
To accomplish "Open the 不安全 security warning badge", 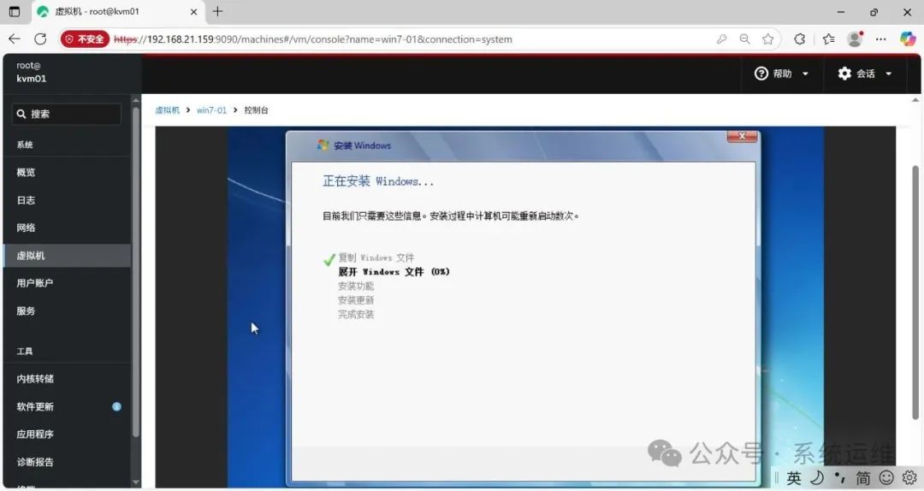I will (x=85, y=38).
